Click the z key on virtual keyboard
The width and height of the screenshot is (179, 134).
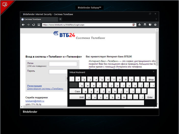click(x=88, y=97)
